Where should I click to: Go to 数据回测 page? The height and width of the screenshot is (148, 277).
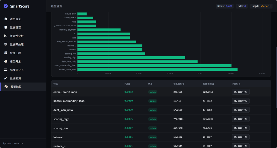pos(23,78)
